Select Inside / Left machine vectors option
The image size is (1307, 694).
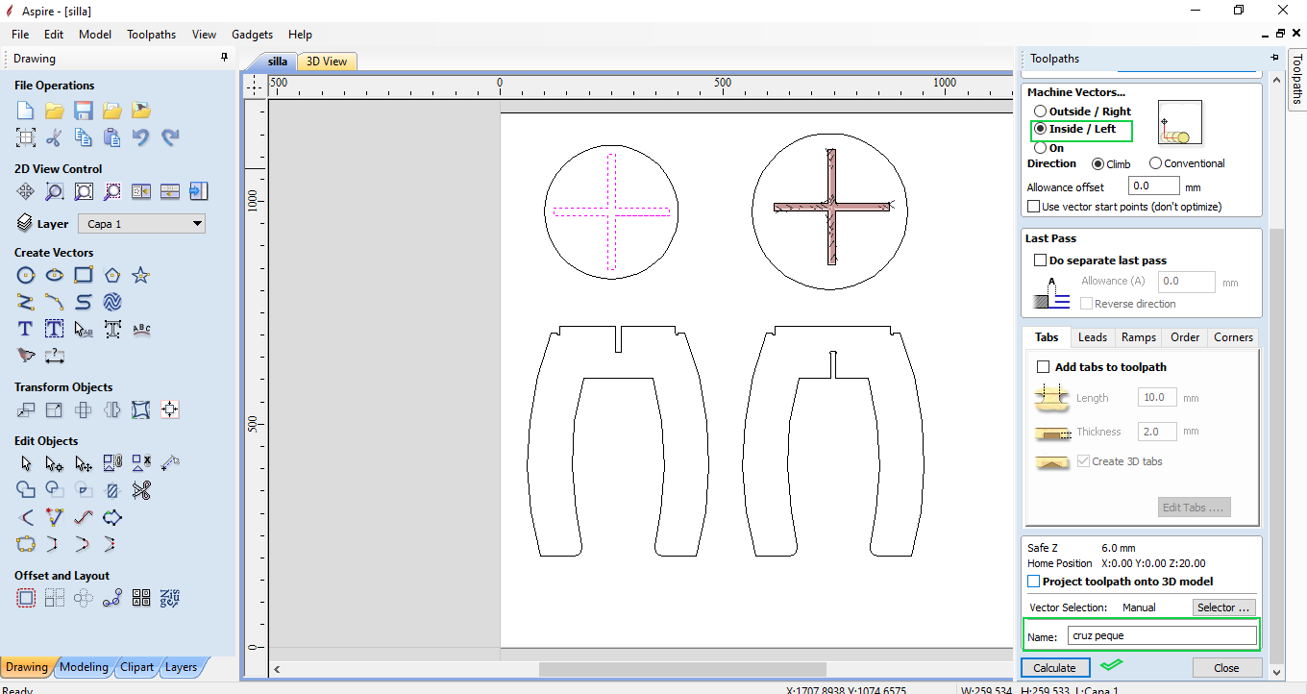pos(1040,129)
